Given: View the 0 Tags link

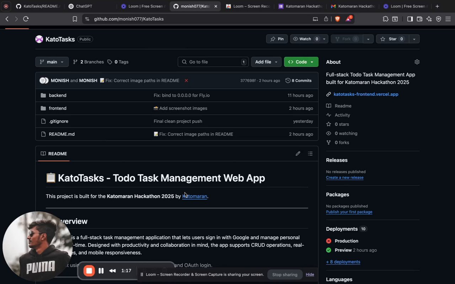Looking at the screenshot, I should coord(118,62).
